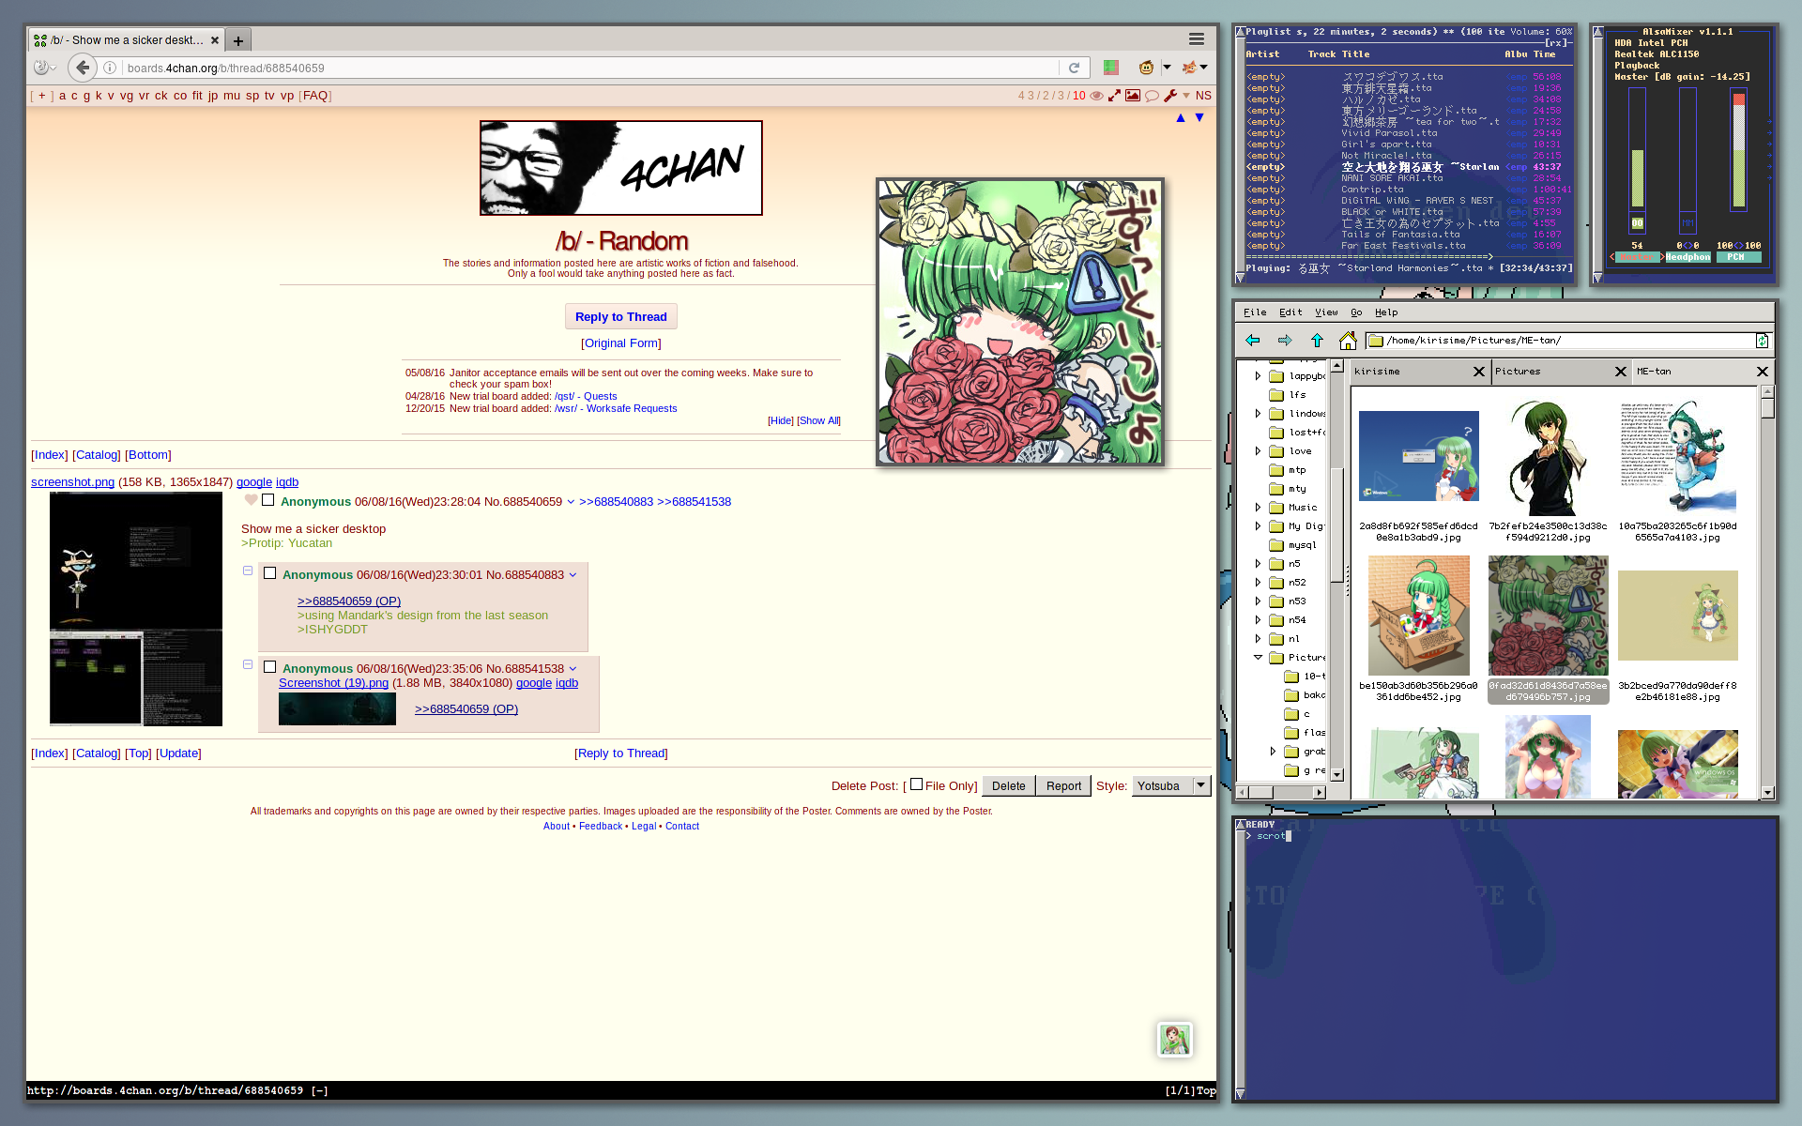Screen dimensions: 1802x1126
Task: Reload page using the address bar refresh icon
Action: point(1074,68)
